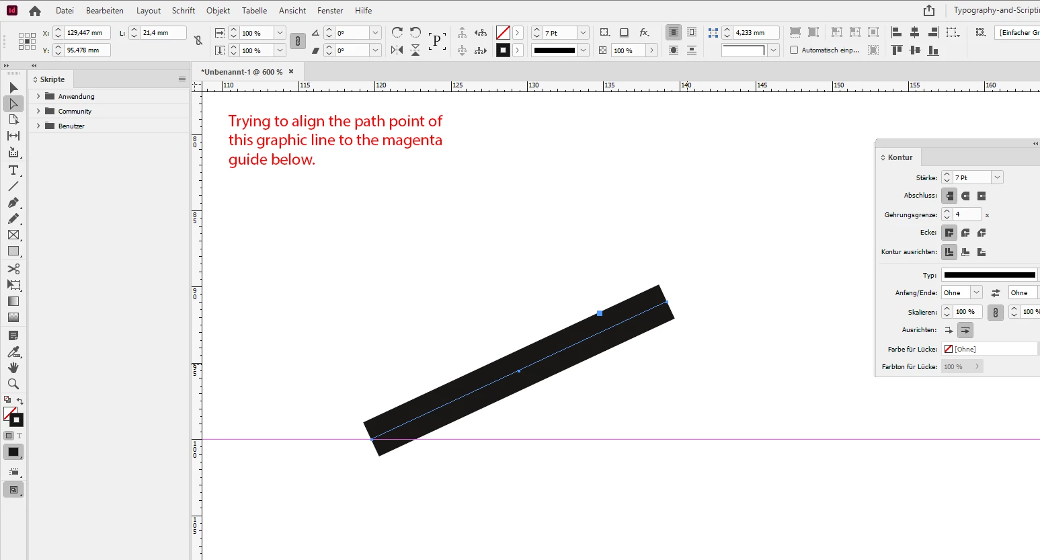This screenshot has width=1040, height=560.
Task: Select the Reference Point locator grid
Action: point(27,41)
